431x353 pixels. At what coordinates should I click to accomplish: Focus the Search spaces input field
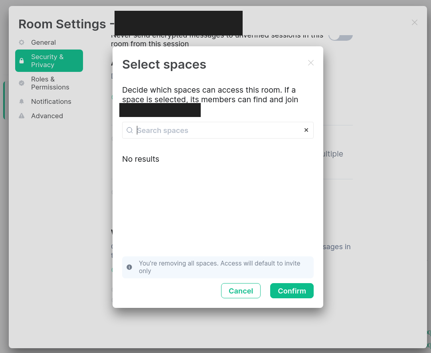(x=218, y=130)
